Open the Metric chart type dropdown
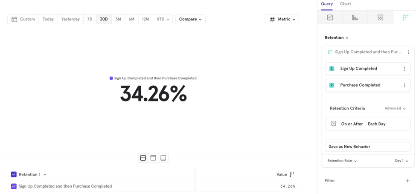The image size is (416, 194). 282,19
